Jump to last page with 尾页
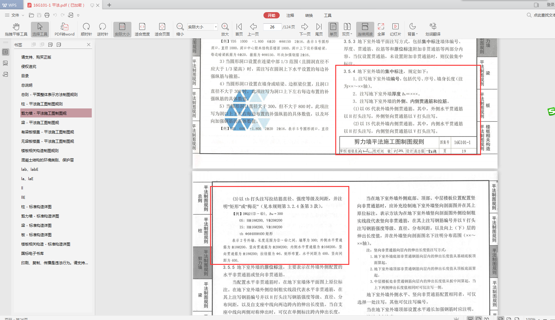 319,30
